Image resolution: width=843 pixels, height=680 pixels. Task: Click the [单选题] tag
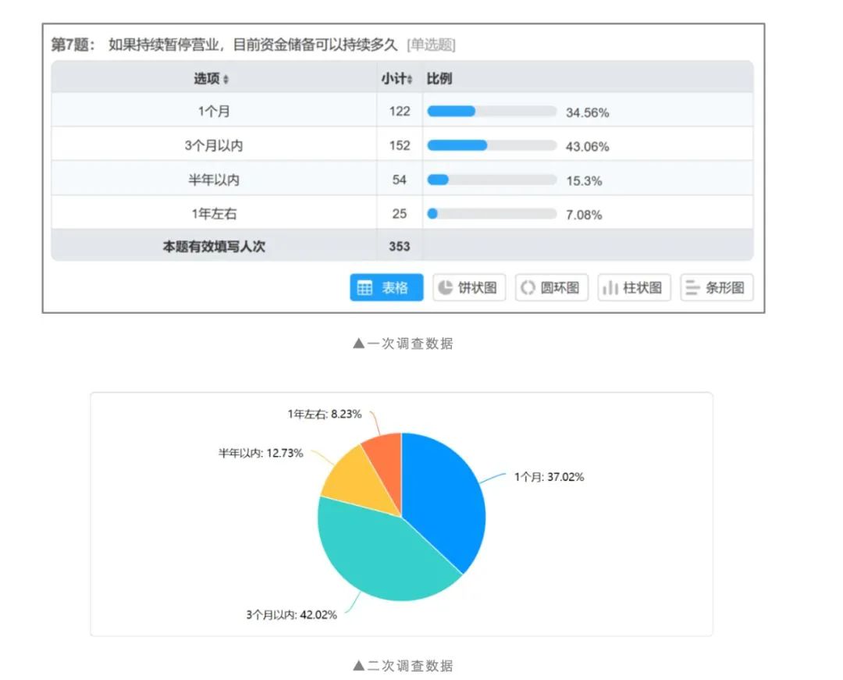[431, 45]
